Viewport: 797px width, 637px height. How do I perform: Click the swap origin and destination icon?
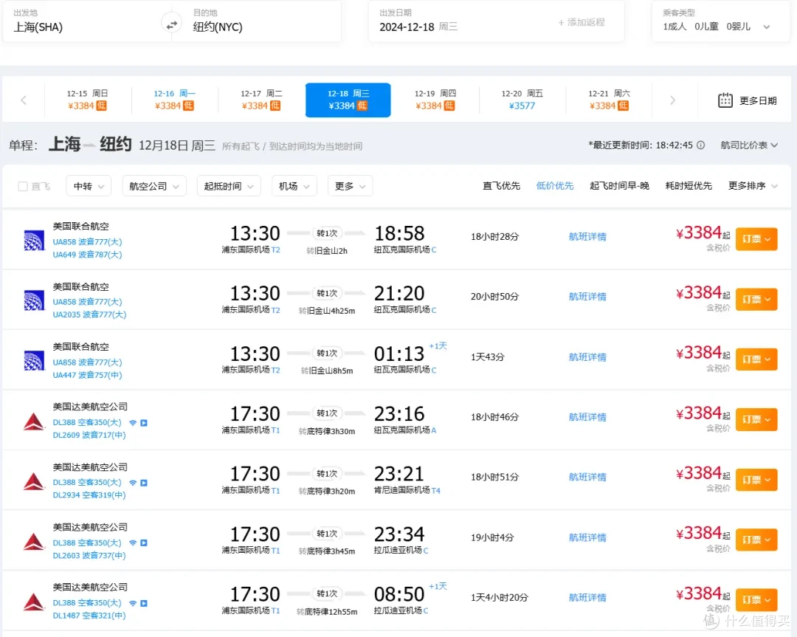(x=171, y=23)
